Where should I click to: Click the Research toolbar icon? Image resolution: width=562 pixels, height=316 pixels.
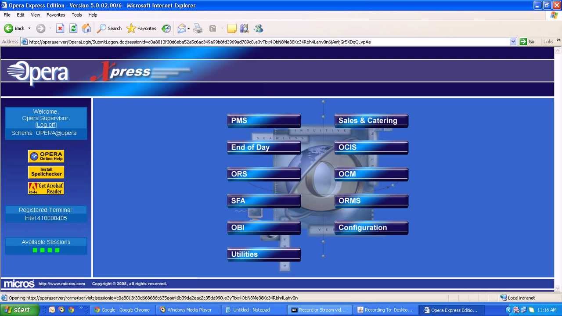245,29
